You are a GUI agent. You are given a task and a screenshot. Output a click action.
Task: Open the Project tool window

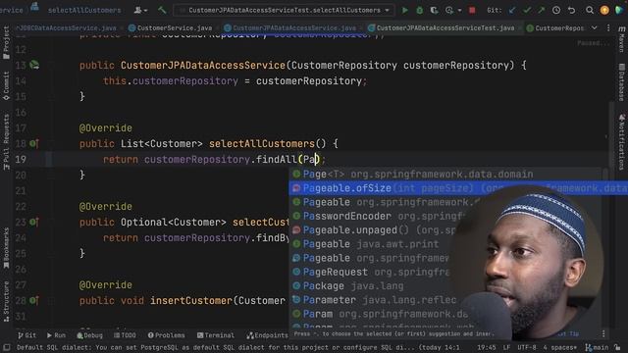(6, 43)
